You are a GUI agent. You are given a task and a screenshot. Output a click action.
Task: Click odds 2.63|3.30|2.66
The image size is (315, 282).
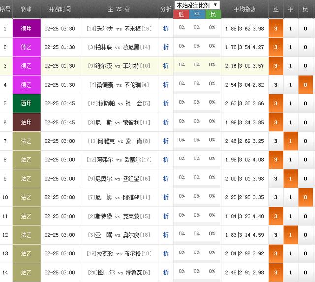(x=245, y=103)
